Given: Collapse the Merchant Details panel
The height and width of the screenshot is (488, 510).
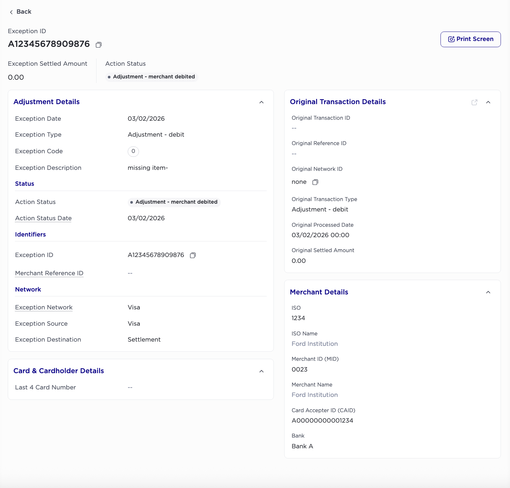Looking at the screenshot, I should point(488,292).
